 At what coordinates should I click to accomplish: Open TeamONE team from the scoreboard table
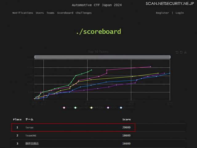[x=32, y=135]
